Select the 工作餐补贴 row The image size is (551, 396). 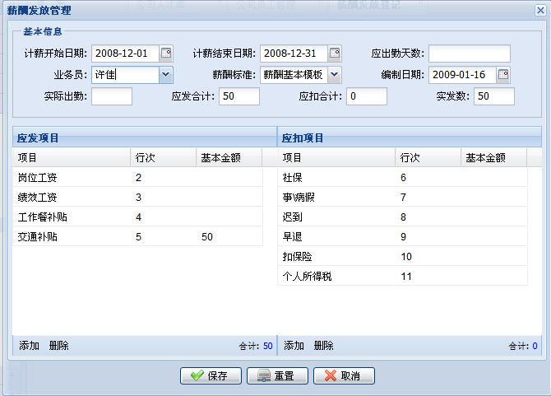coord(138,217)
